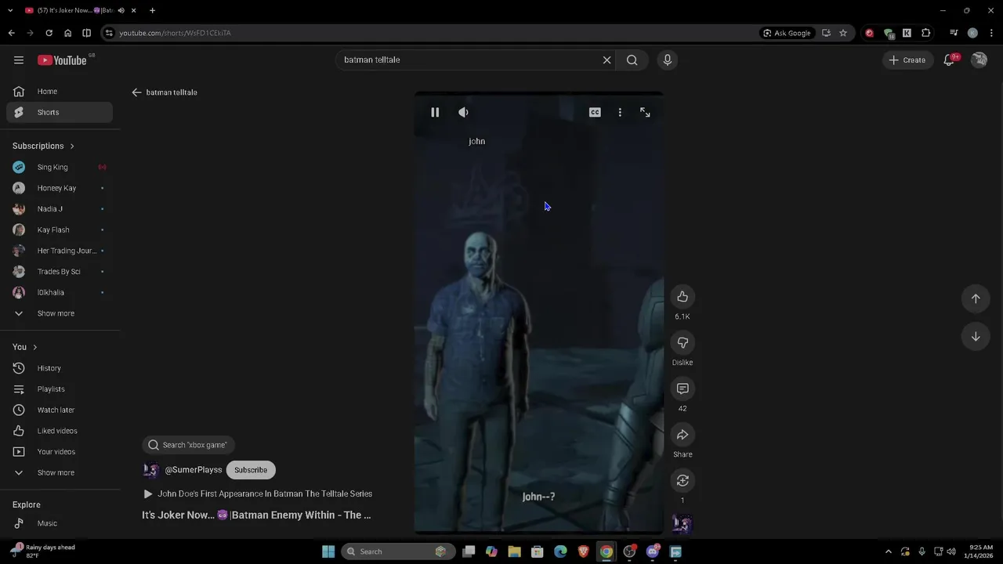Open Kay Flash subscription channel
This screenshot has height=564, width=1003.
click(x=60, y=230)
